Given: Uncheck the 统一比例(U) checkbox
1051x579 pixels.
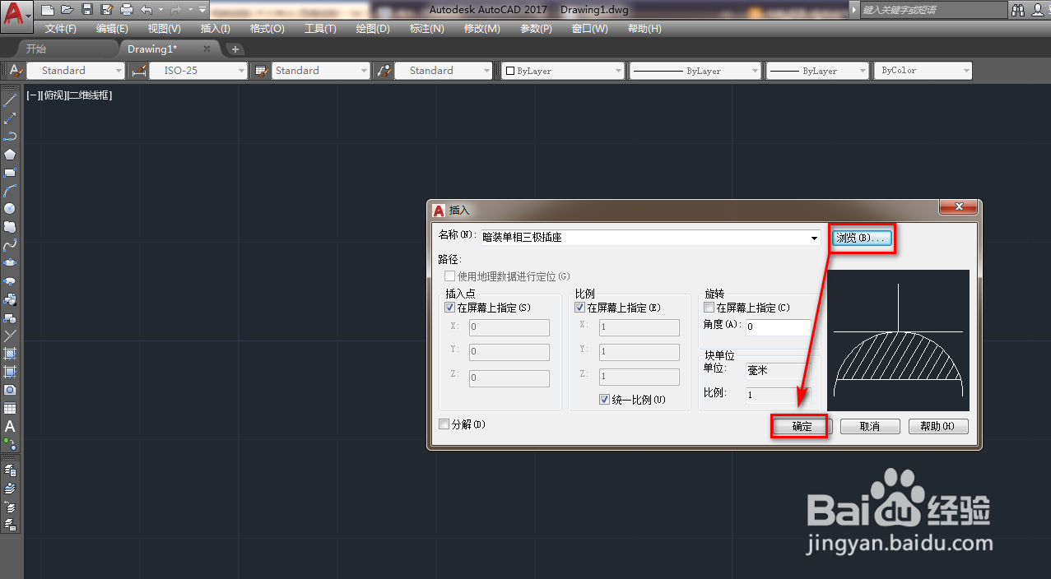Looking at the screenshot, I should (x=605, y=400).
